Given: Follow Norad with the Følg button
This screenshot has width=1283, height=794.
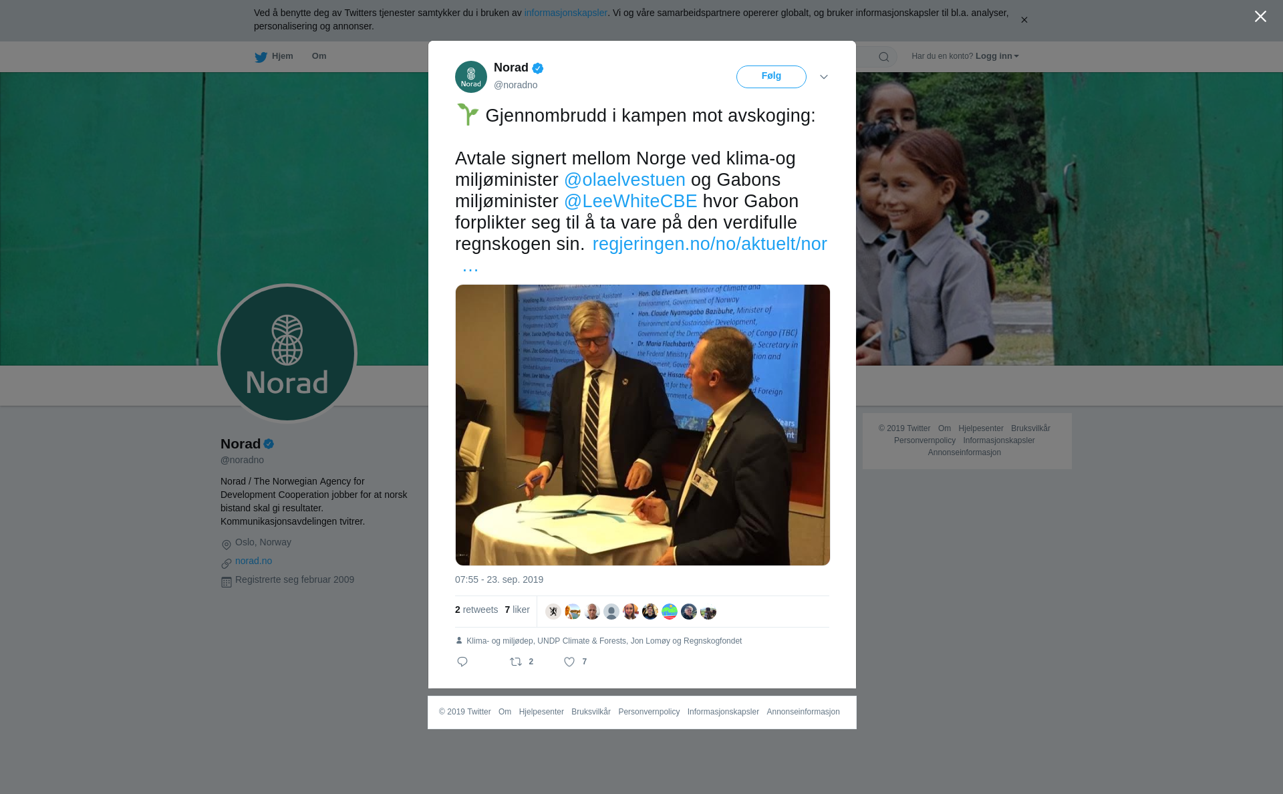Looking at the screenshot, I should coord(771,77).
